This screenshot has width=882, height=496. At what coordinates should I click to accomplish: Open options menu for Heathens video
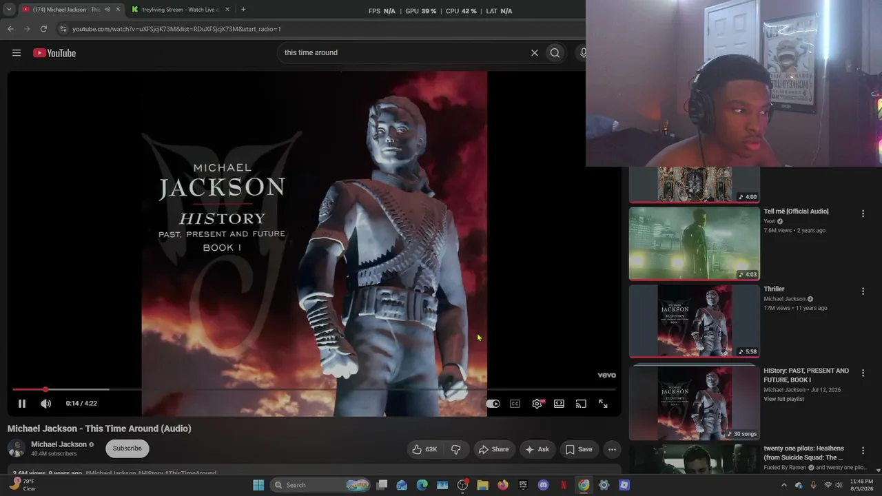point(863,451)
